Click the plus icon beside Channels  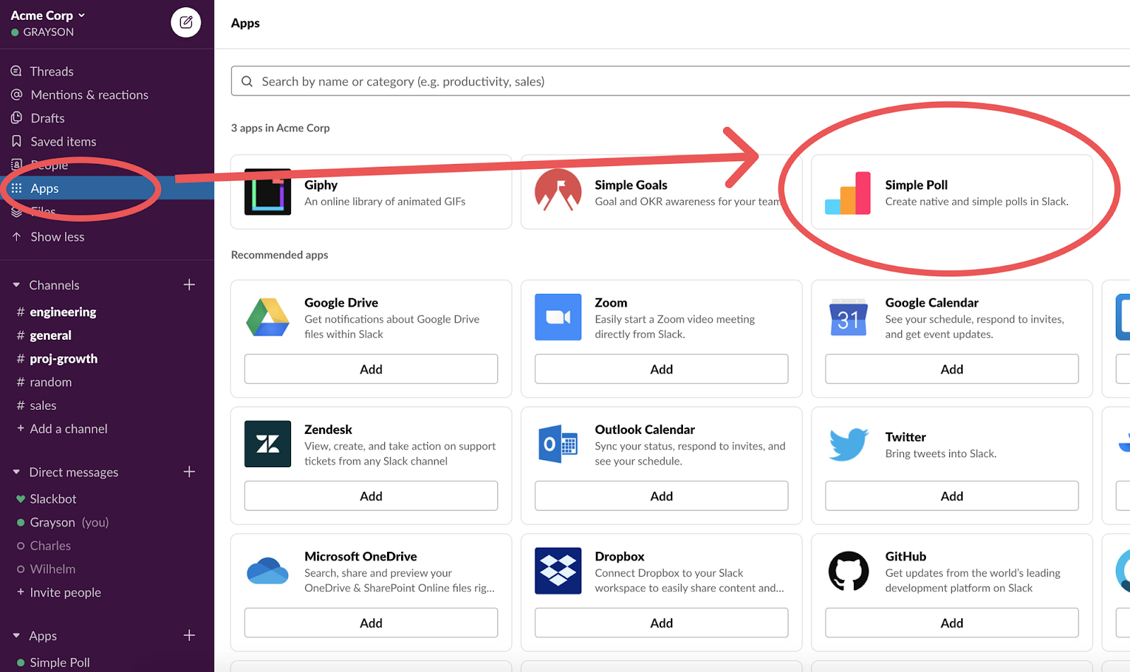click(x=189, y=285)
